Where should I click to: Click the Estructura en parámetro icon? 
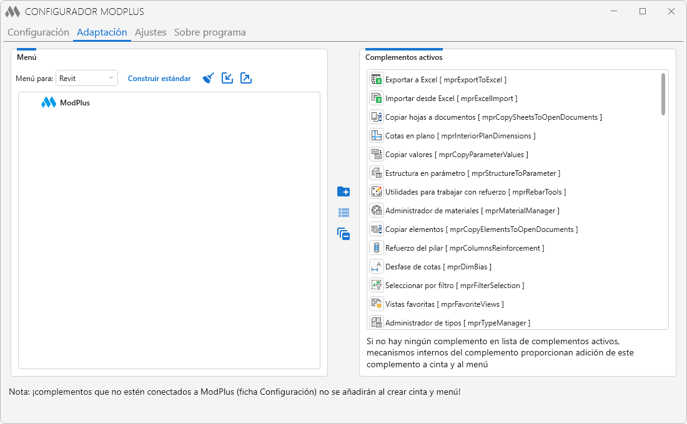[x=377, y=173]
